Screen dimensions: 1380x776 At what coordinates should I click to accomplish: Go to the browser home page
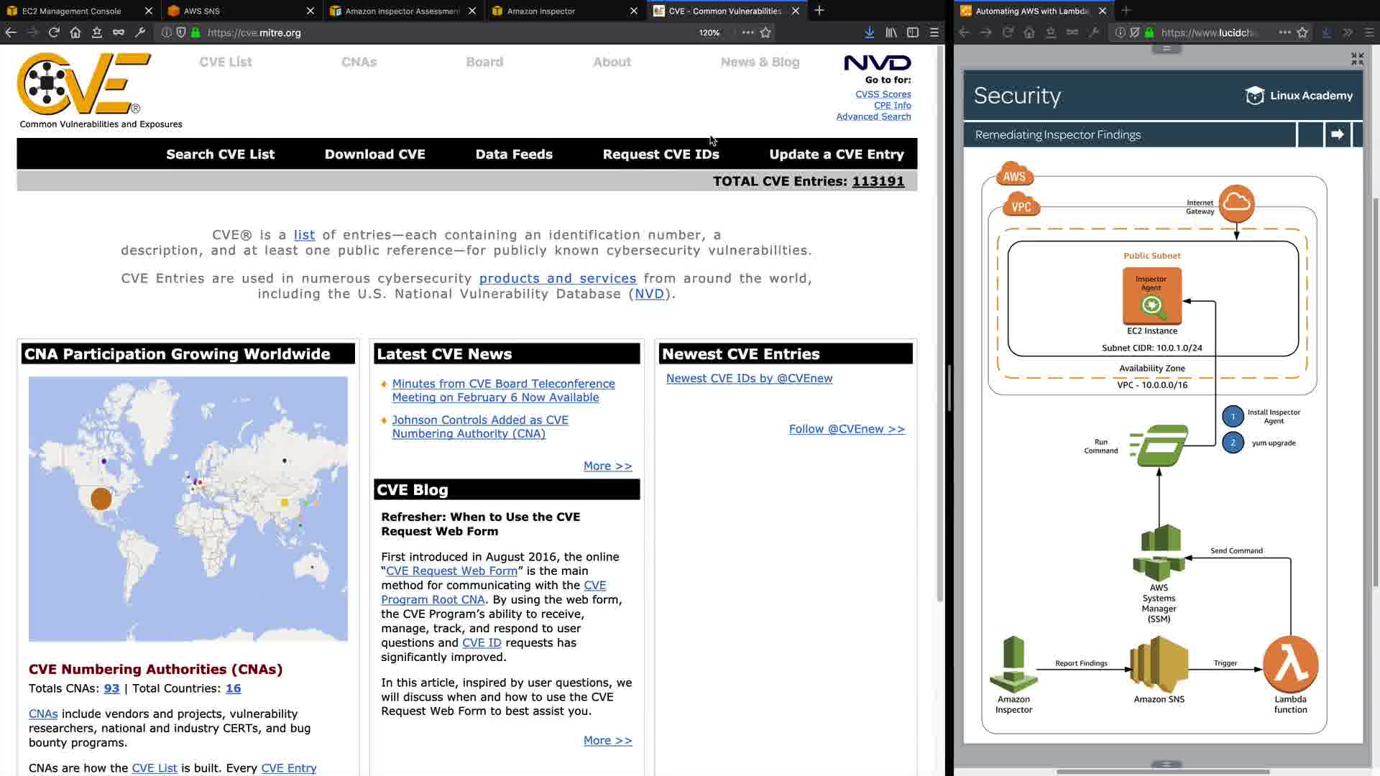[75, 32]
